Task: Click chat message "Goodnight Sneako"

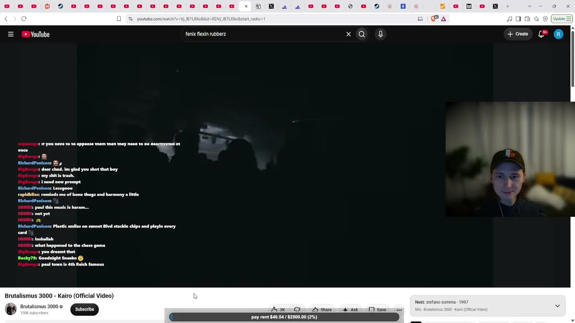Action: click(x=57, y=258)
